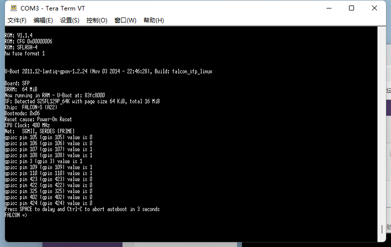
Task: Open the 设置(S) menu
Action: click(69, 20)
